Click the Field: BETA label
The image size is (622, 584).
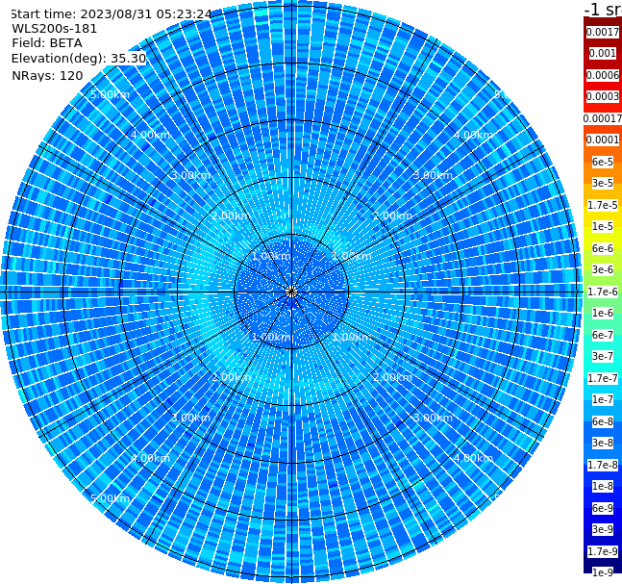pyautogui.click(x=47, y=43)
